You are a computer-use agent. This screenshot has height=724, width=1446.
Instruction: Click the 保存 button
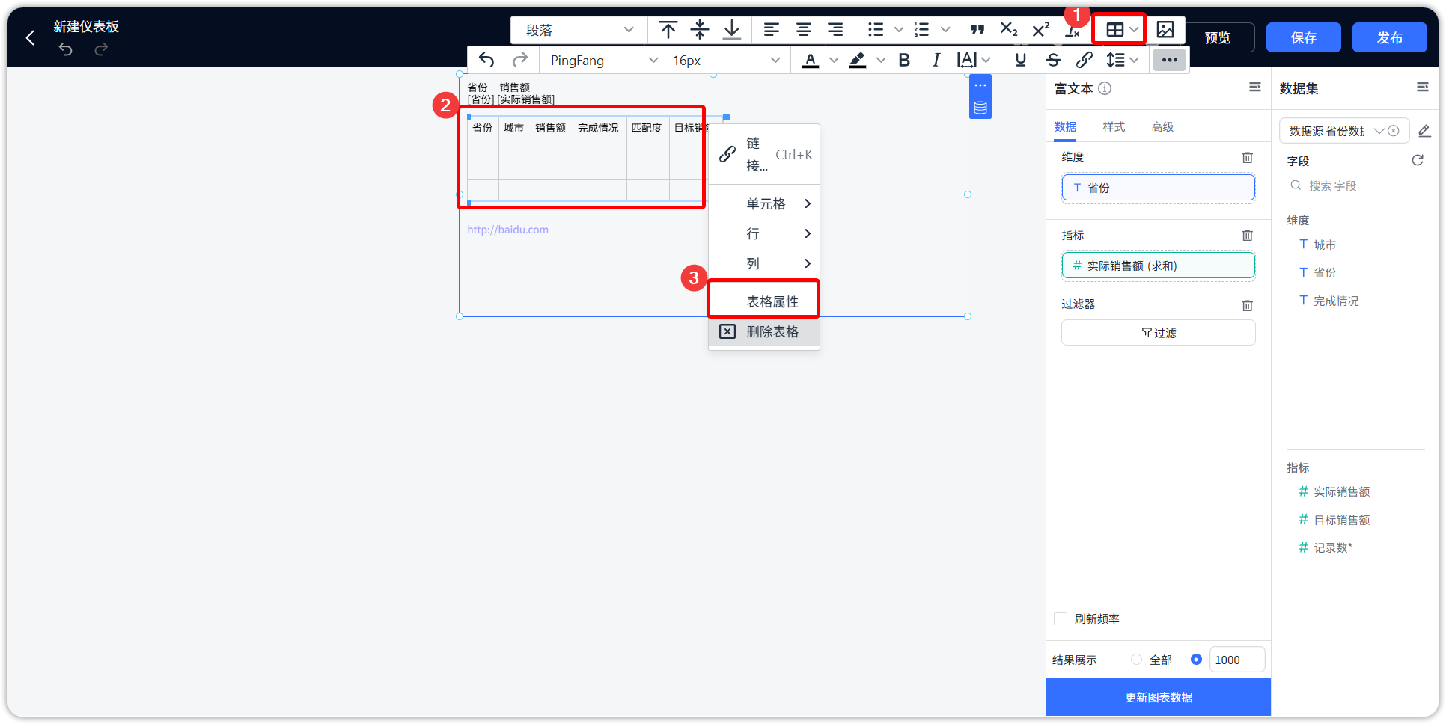click(1303, 37)
